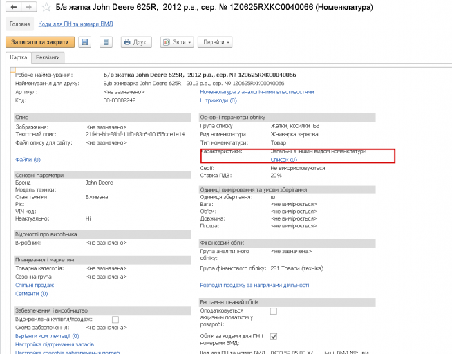Screen dimensions: 452x354
Task: Click the Опис section header
Action: [102, 118]
